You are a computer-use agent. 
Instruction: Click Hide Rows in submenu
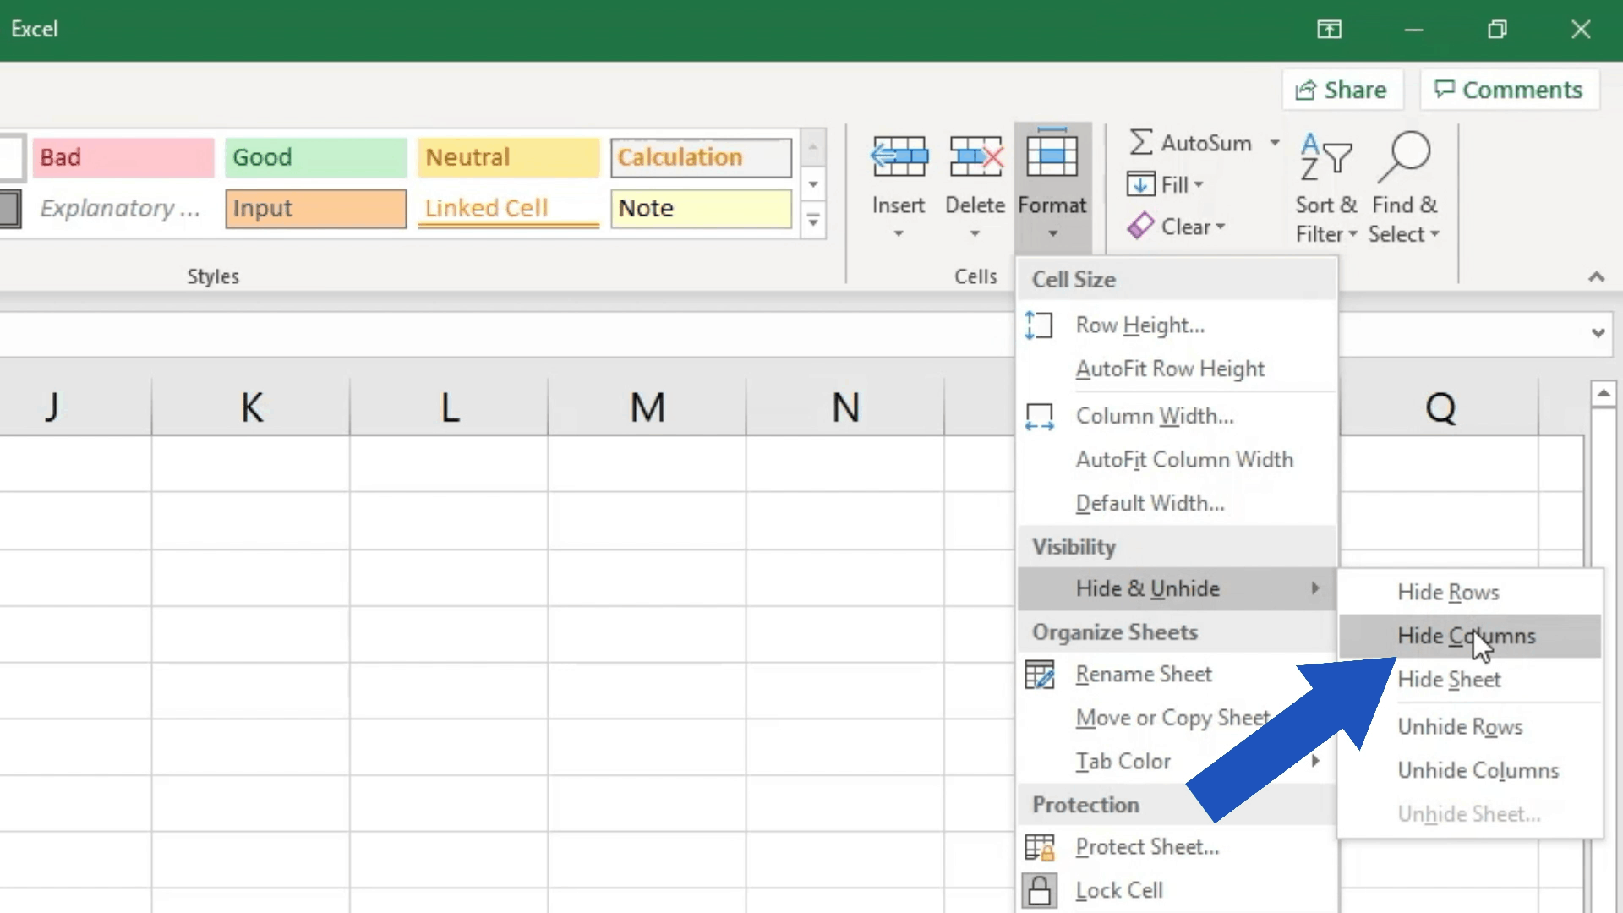[1448, 592]
